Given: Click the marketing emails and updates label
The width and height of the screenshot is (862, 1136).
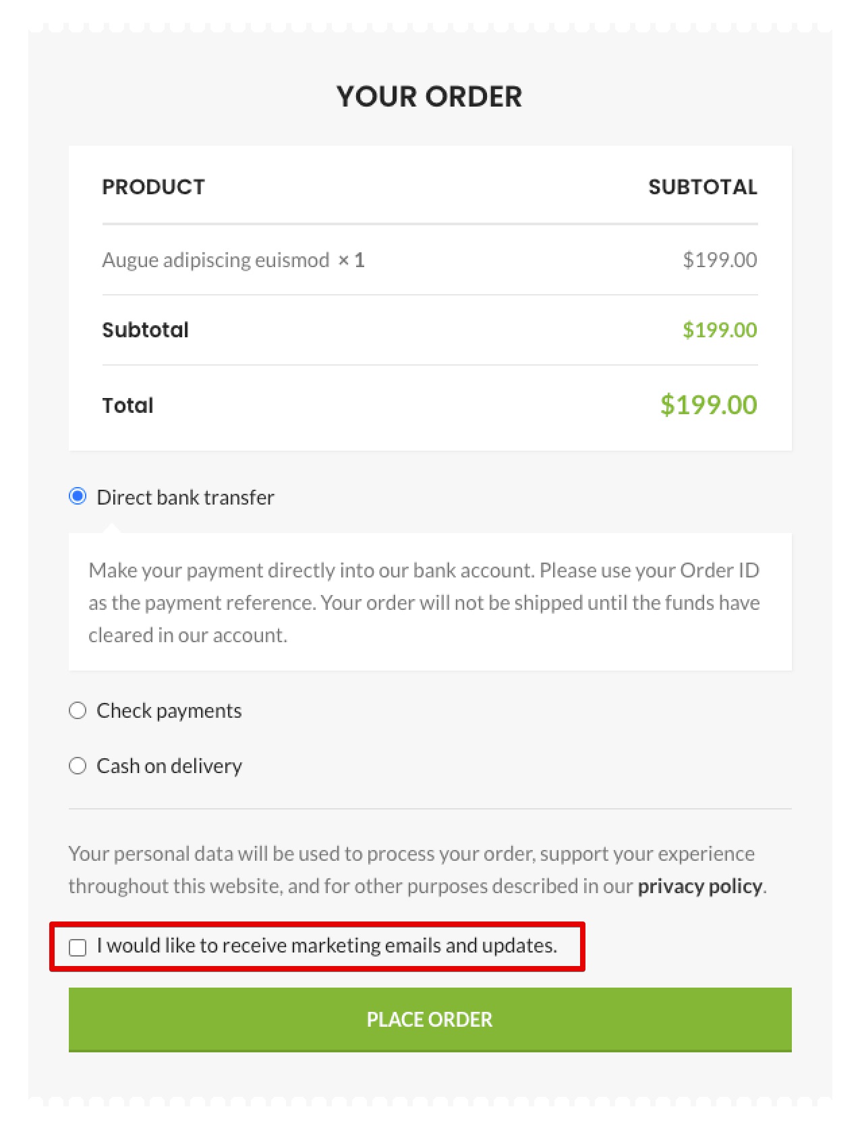Looking at the screenshot, I should tap(327, 946).
